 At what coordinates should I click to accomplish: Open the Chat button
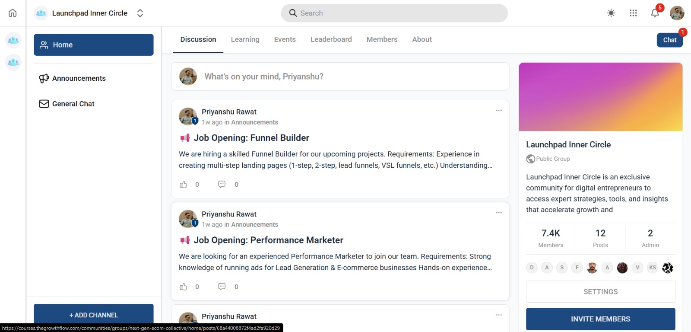(x=669, y=40)
